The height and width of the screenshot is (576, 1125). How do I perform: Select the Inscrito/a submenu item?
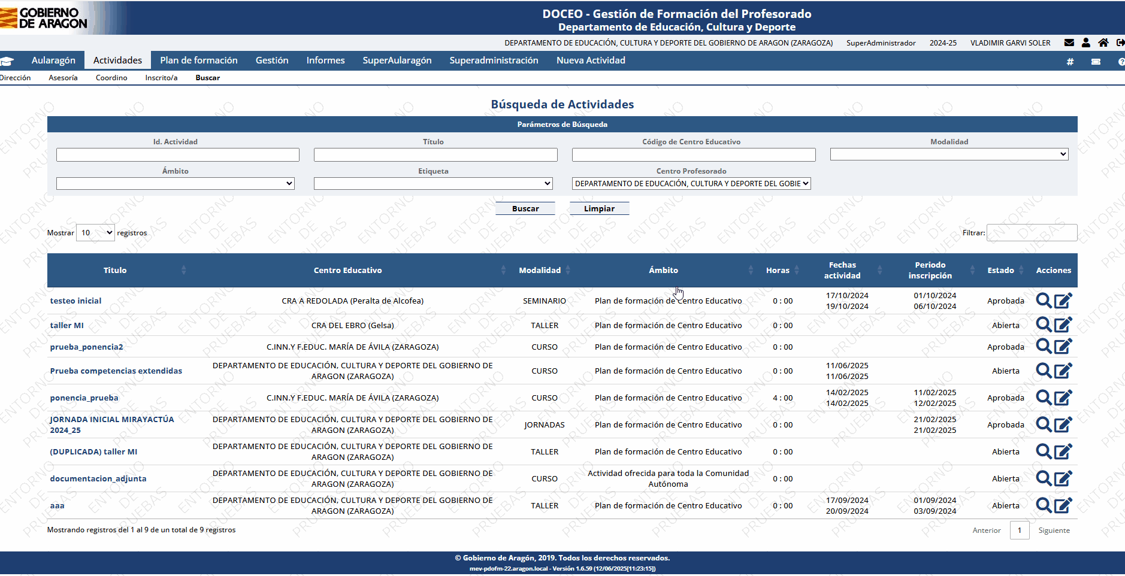(x=161, y=78)
